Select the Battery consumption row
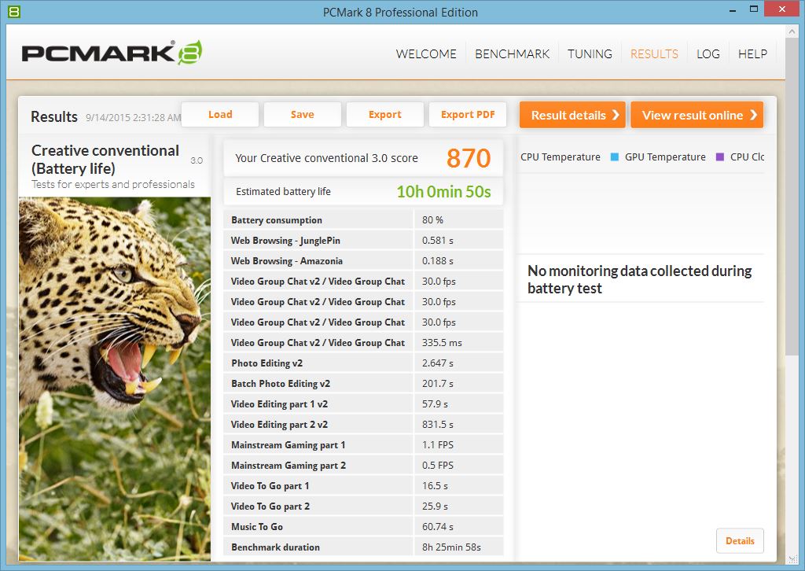Image resolution: width=805 pixels, height=571 pixels. tap(363, 220)
